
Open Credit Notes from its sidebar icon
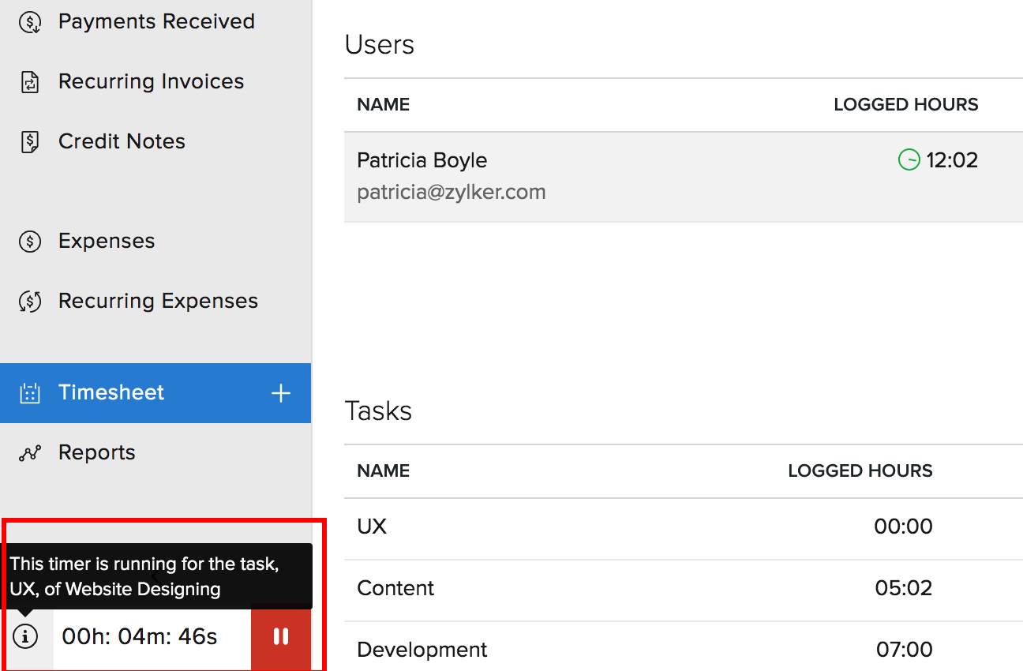30,141
